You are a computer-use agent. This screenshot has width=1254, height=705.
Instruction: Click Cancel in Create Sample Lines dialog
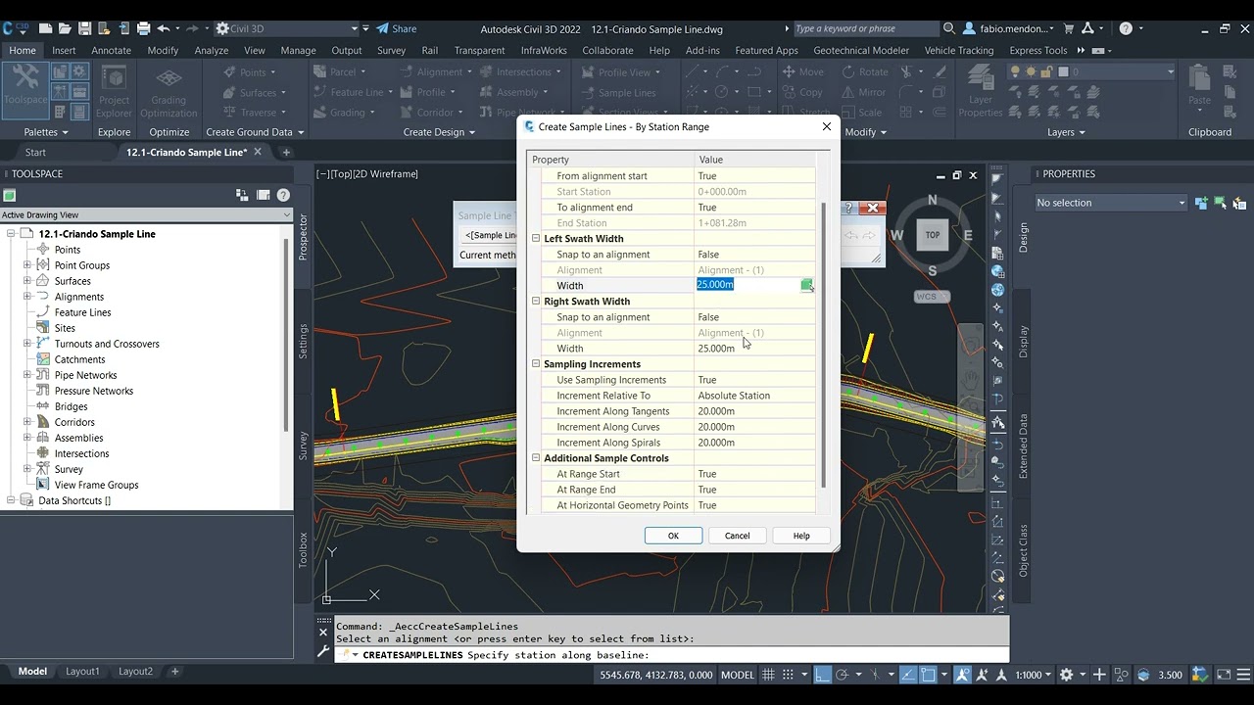point(737,536)
